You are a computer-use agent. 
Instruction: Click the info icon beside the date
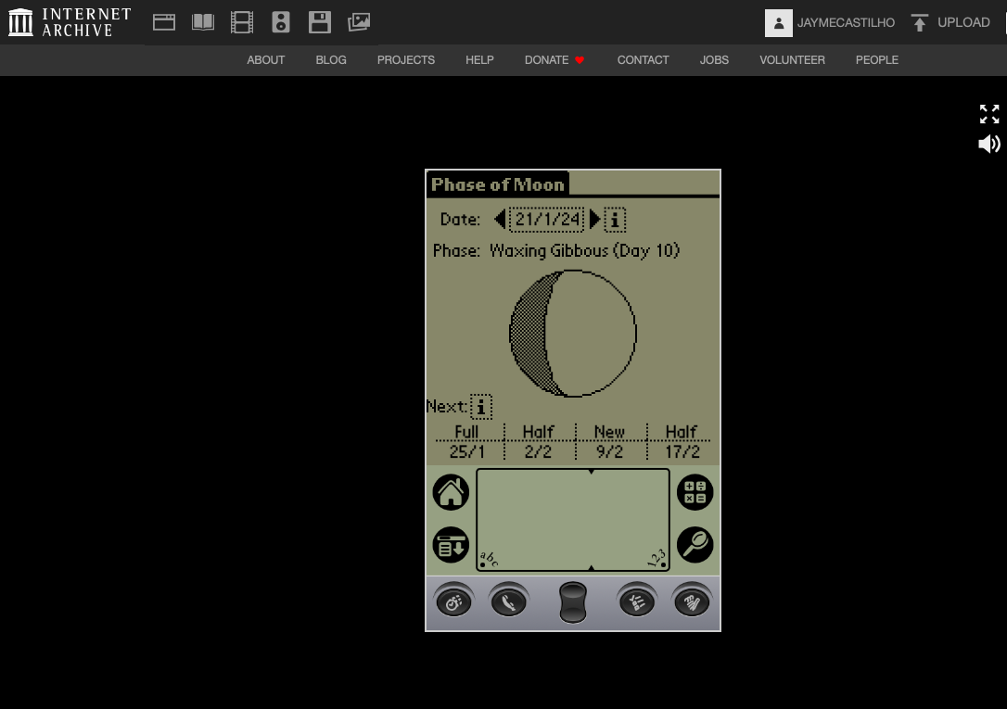pos(615,221)
